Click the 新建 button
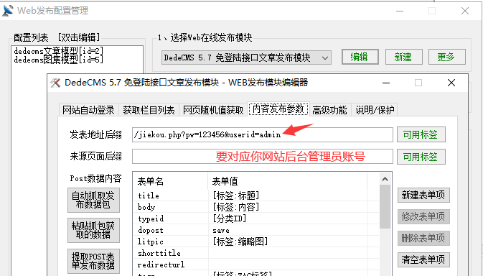The image size is (483, 276). click(x=403, y=57)
